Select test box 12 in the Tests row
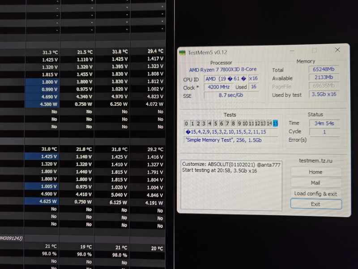Screen dimensions: 358x269 257,124
